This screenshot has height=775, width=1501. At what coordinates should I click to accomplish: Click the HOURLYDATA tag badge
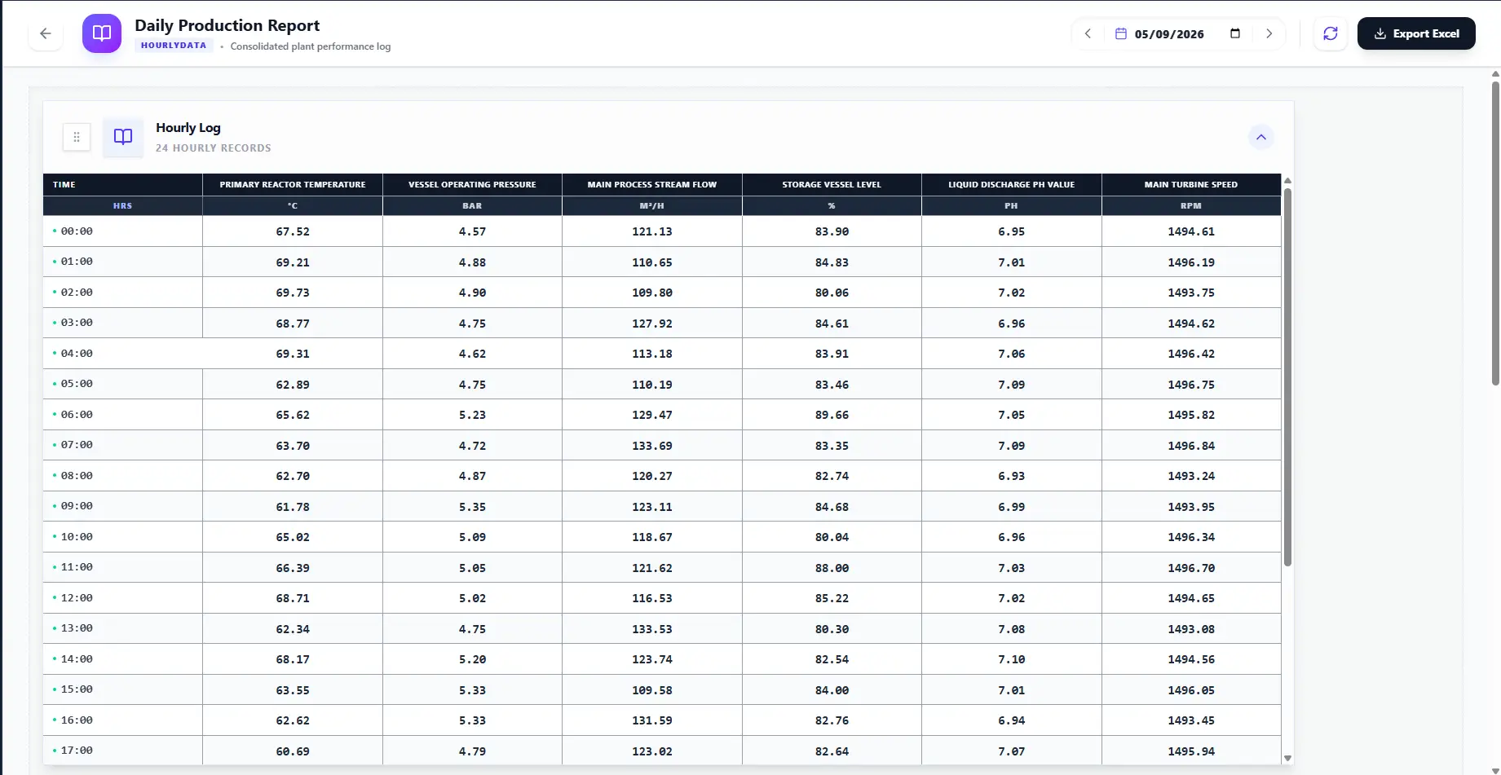[174, 46]
